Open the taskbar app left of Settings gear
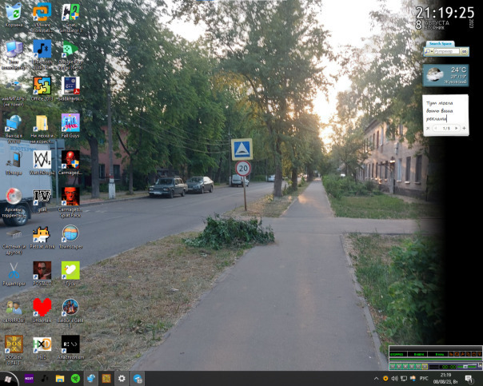This screenshot has height=386, width=483. click(x=106, y=379)
